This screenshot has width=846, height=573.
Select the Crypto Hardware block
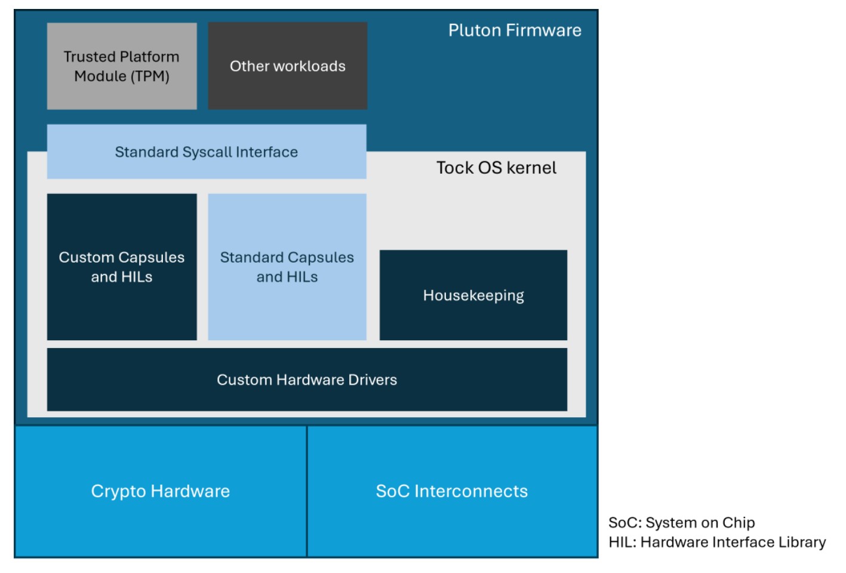(160, 491)
